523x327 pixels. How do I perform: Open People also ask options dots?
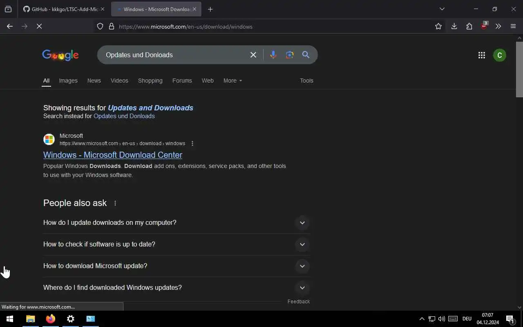[x=115, y=203]
